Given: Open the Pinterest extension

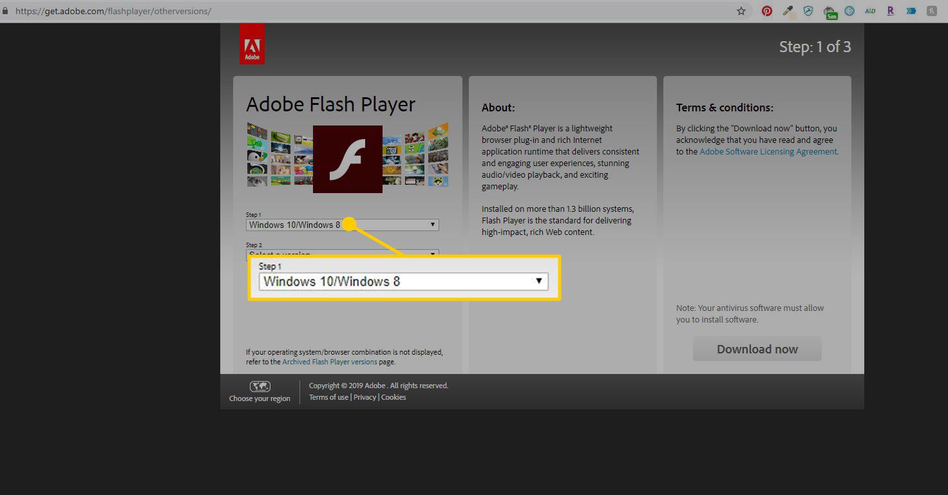Looking at the screenshot, I should point(767,11).
